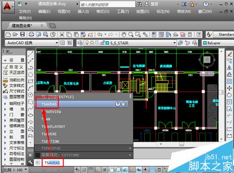Open the Text Style icon next to Standard
The width and height of the screenshot is (234, 173).
pos(209,35)
